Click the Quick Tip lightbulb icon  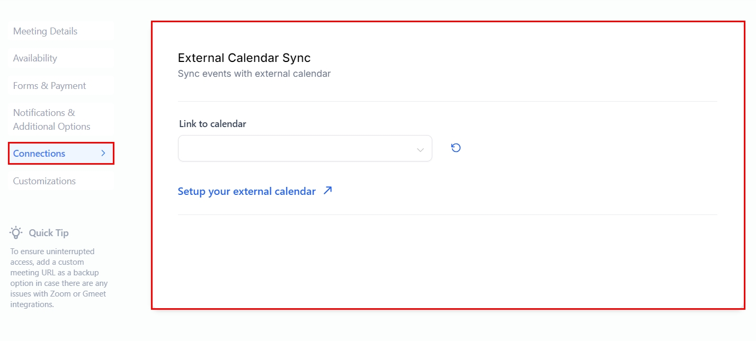pos(16,232)
